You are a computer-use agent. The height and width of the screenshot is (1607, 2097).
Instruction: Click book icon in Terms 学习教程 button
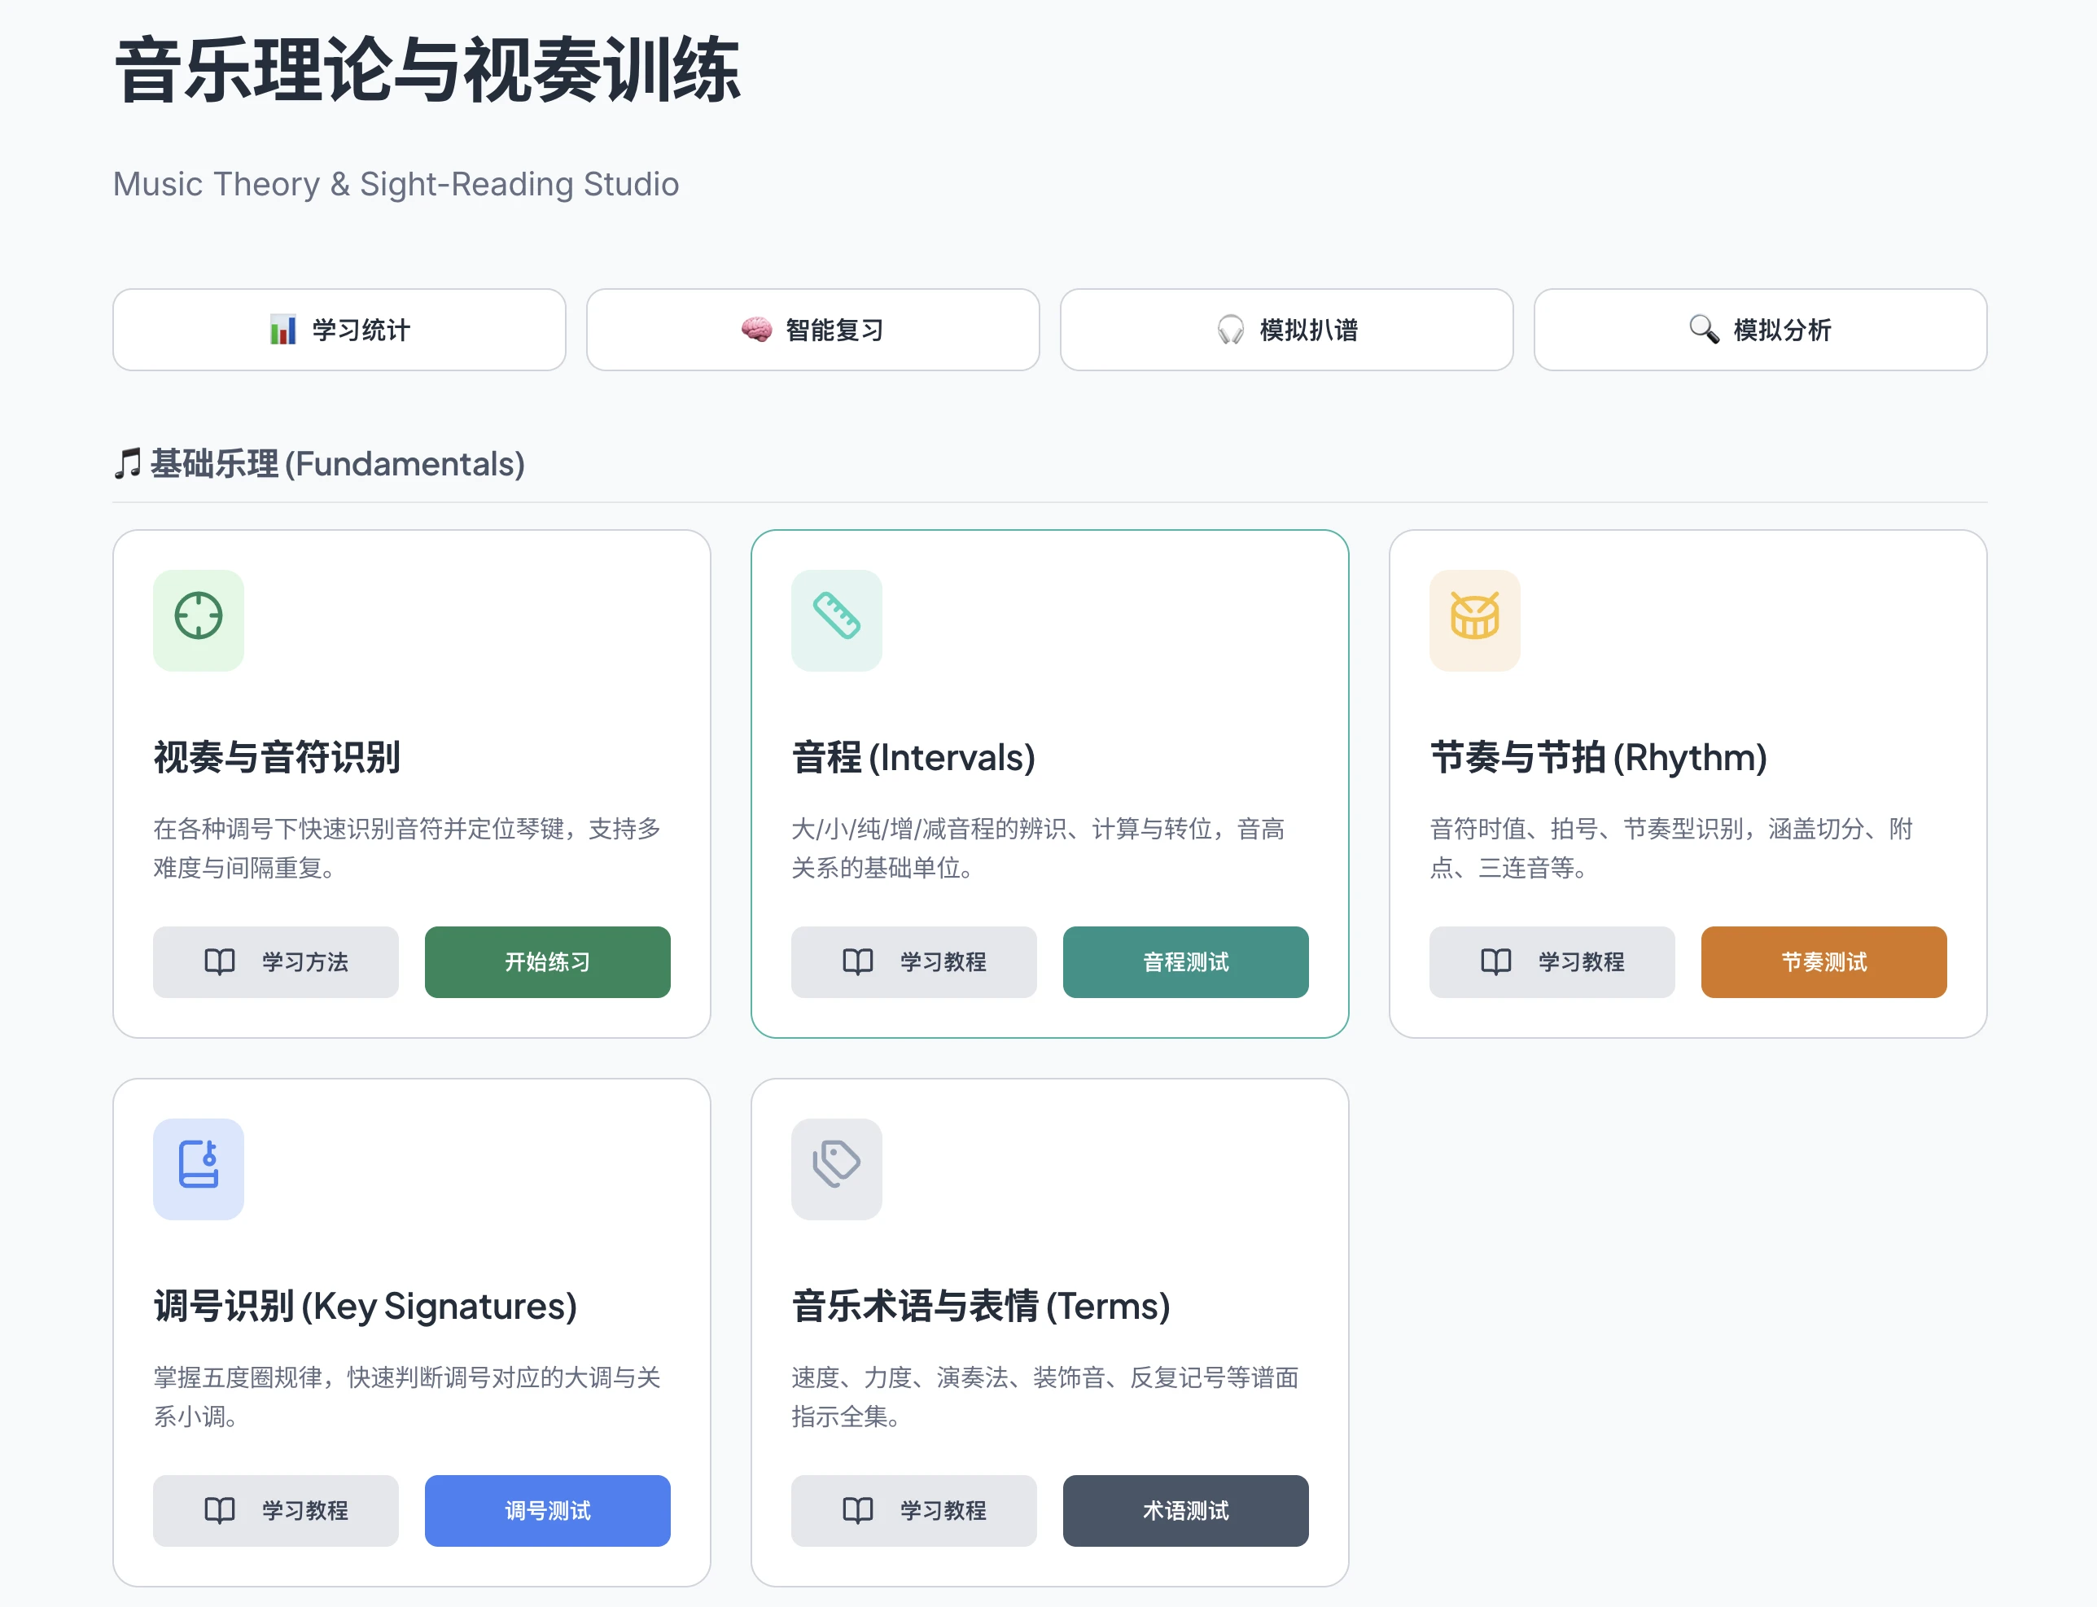pos(857,1510)
